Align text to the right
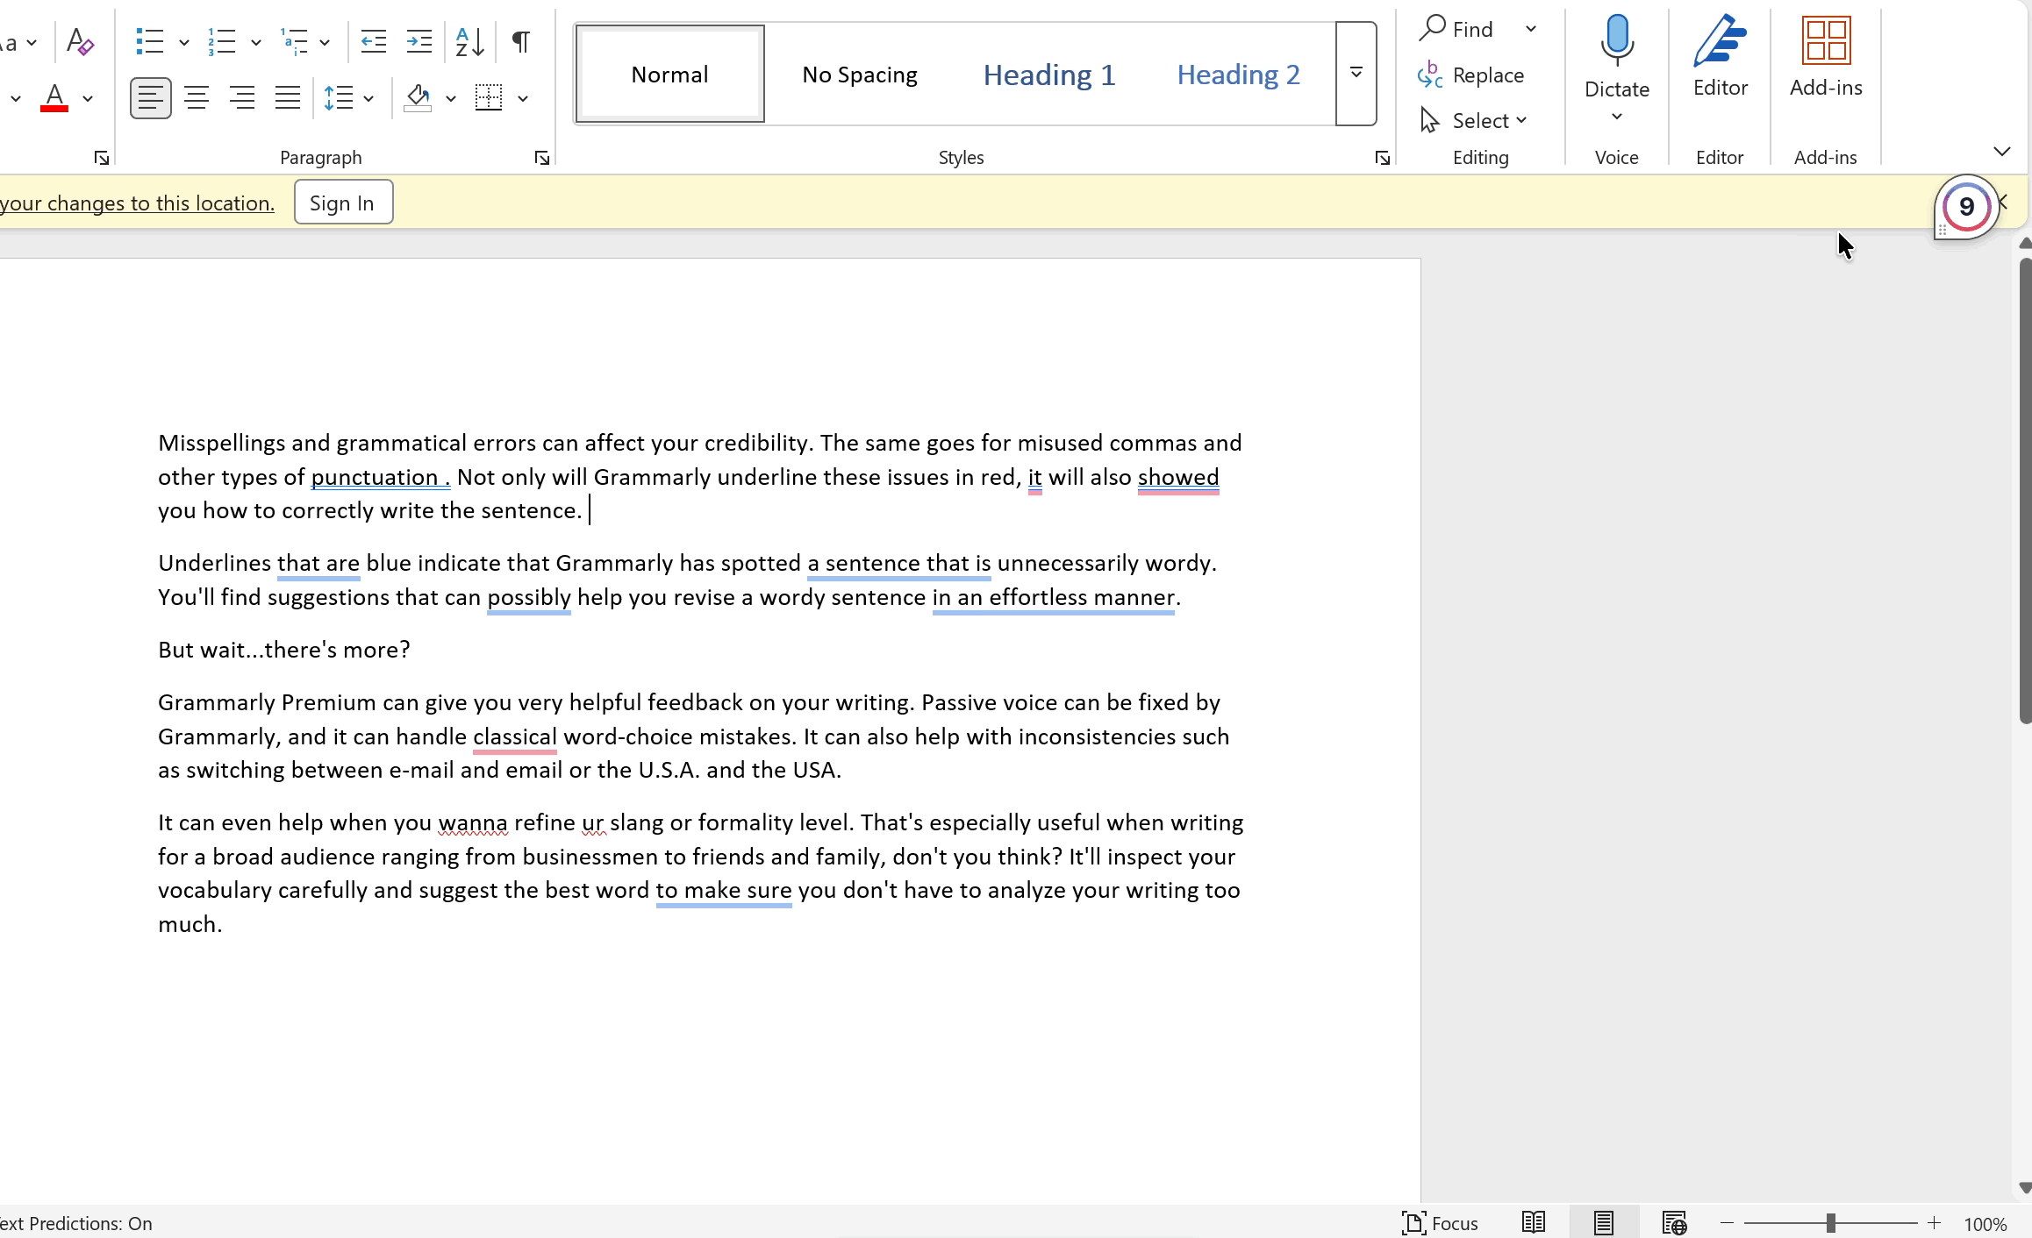2032x1238 pixels. click(242, 97)
